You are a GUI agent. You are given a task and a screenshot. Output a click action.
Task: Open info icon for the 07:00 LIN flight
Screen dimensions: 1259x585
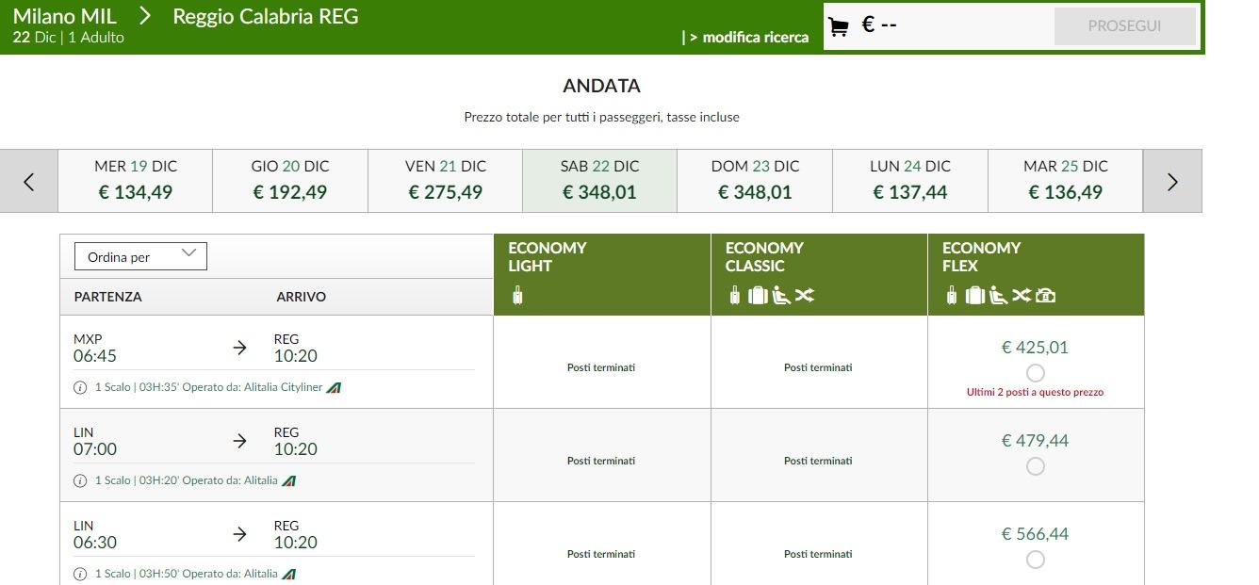tap(80, 480)
